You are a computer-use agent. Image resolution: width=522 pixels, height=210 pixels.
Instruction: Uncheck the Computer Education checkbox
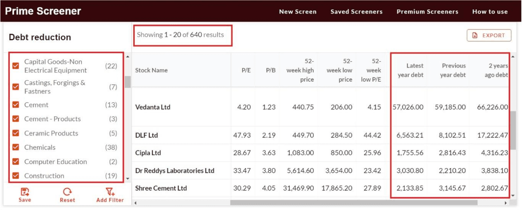pyautogui.click(x=16, y=162)
